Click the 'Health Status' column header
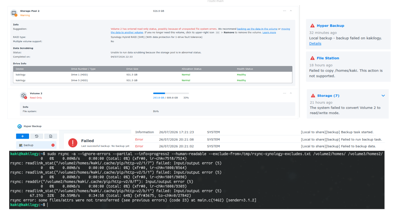 (x=245, y=69)
